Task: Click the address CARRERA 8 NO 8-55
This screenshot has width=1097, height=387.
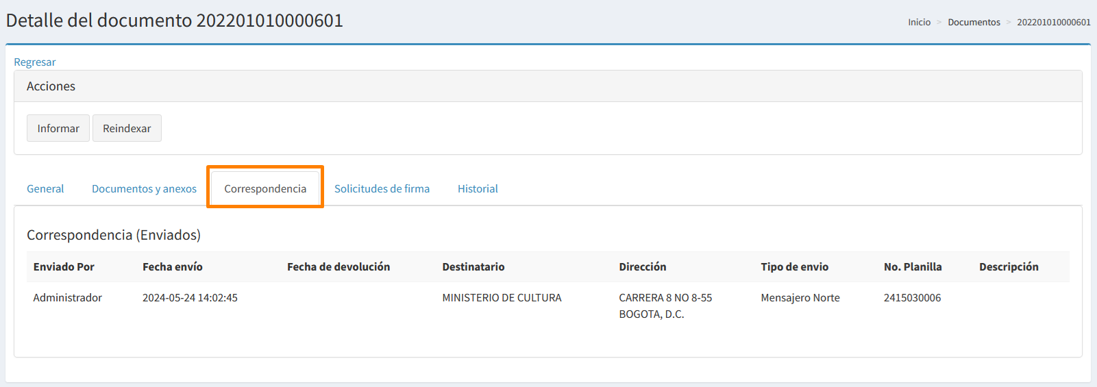Action: tap(665, 297)
